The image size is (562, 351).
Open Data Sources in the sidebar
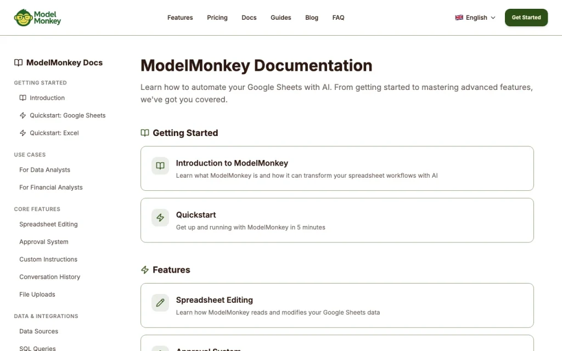(x=39, y=331)
